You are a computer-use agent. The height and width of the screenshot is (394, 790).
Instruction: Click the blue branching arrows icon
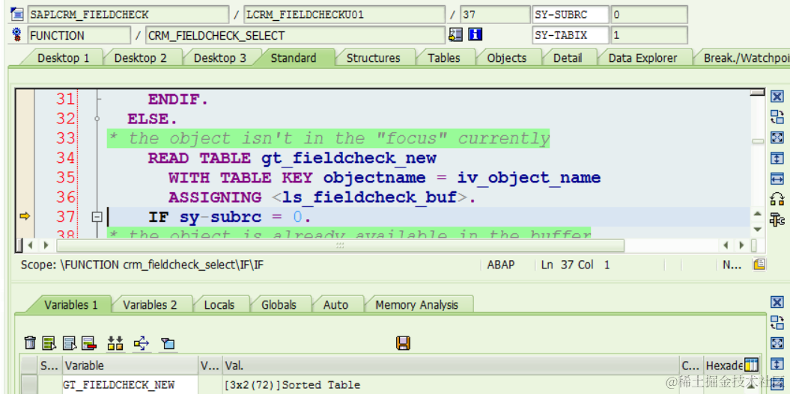click(142, 343)
